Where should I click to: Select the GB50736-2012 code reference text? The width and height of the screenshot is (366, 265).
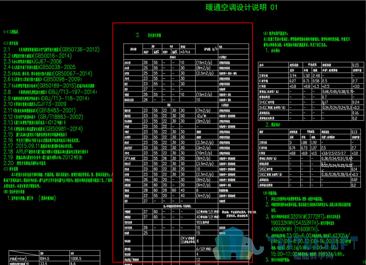tap(80, 49)
